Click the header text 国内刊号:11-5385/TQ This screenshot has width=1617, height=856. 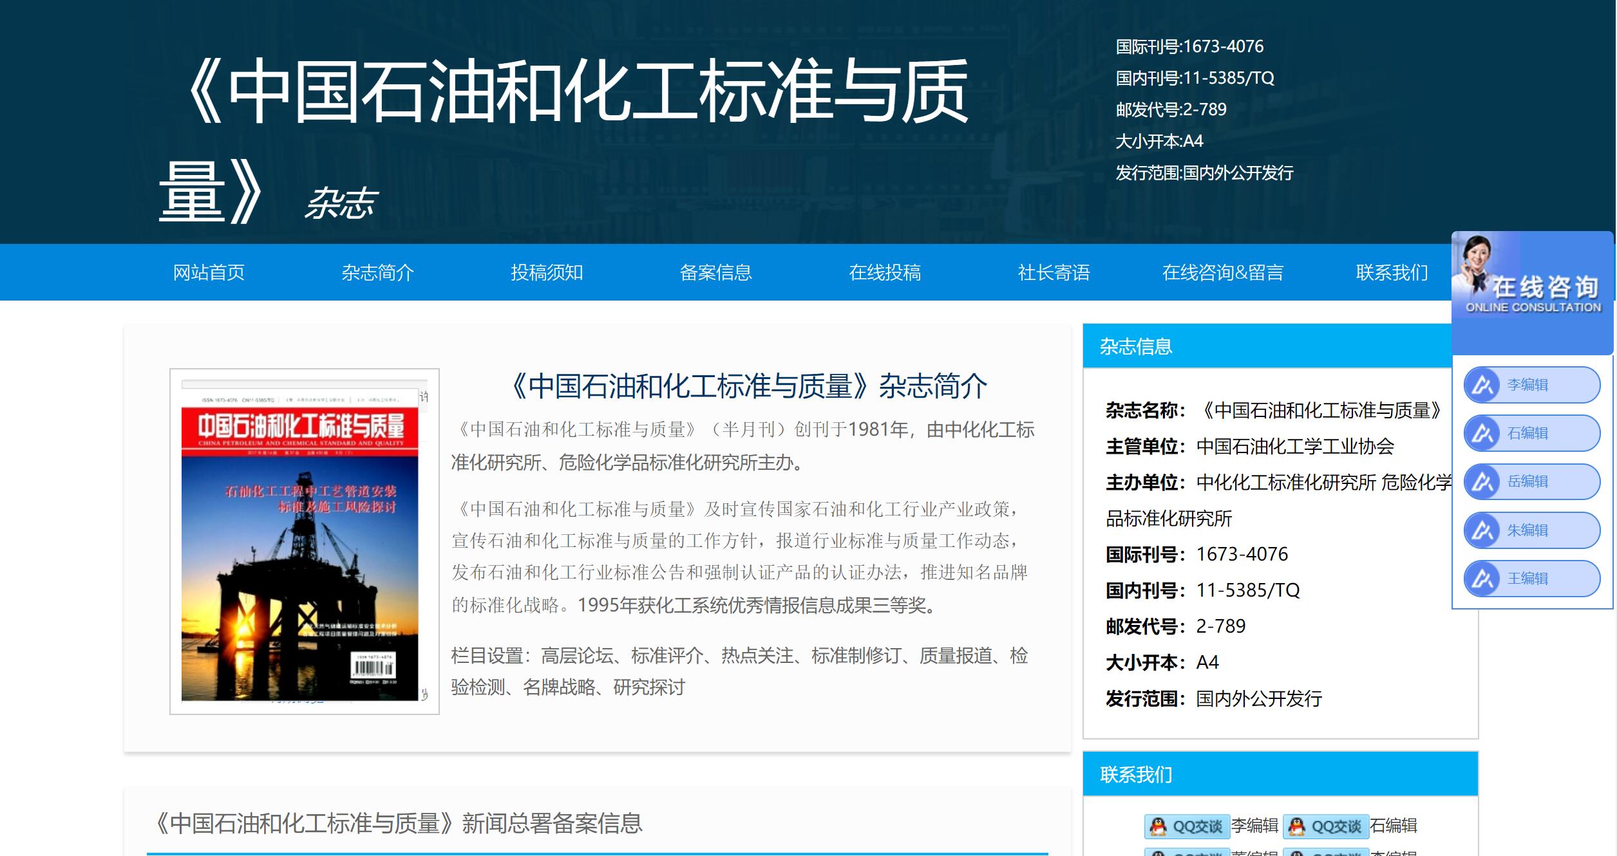pyautogui.click(x=1195, y=78)
